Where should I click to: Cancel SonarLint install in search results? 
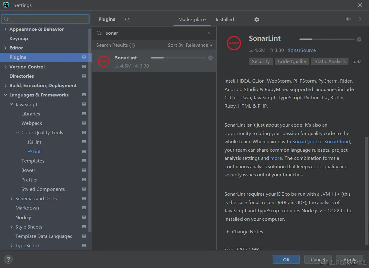pyautogui.click(x=210, y=58)
